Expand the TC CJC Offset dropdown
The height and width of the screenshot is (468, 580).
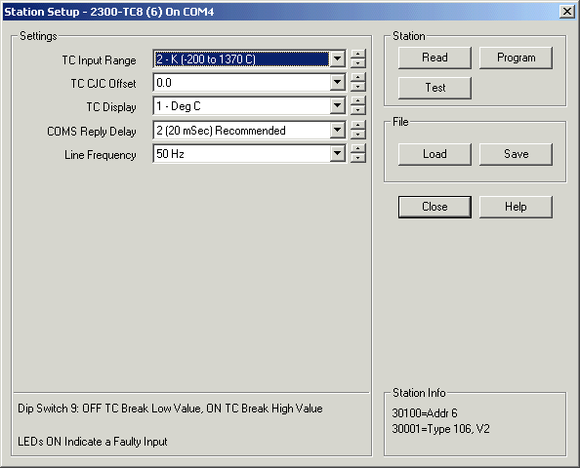pyautogui.click(x=337, y=83)
